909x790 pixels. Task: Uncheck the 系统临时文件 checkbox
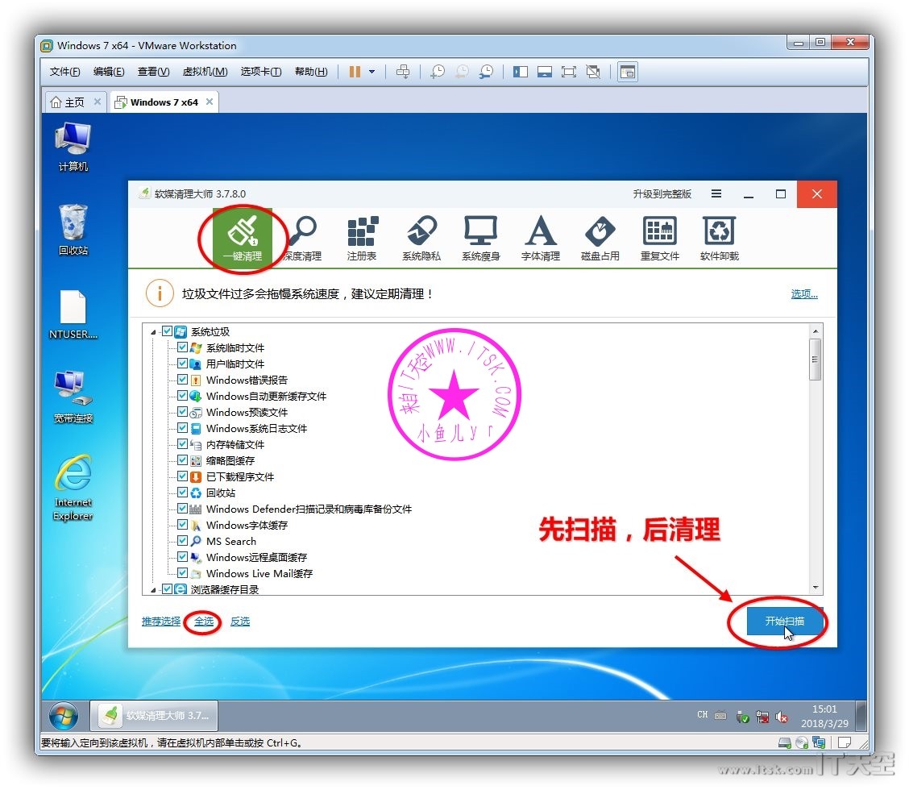coord(182,348)
